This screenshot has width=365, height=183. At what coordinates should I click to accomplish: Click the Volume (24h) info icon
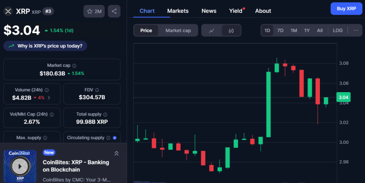[x=46, y=90]
